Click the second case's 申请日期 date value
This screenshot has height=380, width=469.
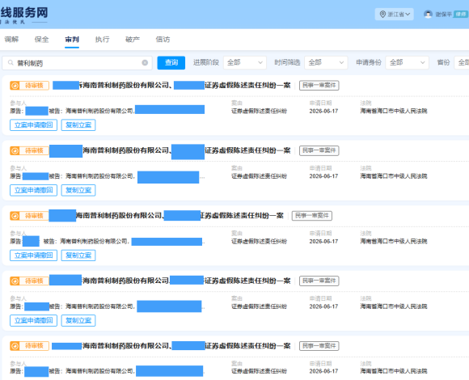click(x=323, y=176)
